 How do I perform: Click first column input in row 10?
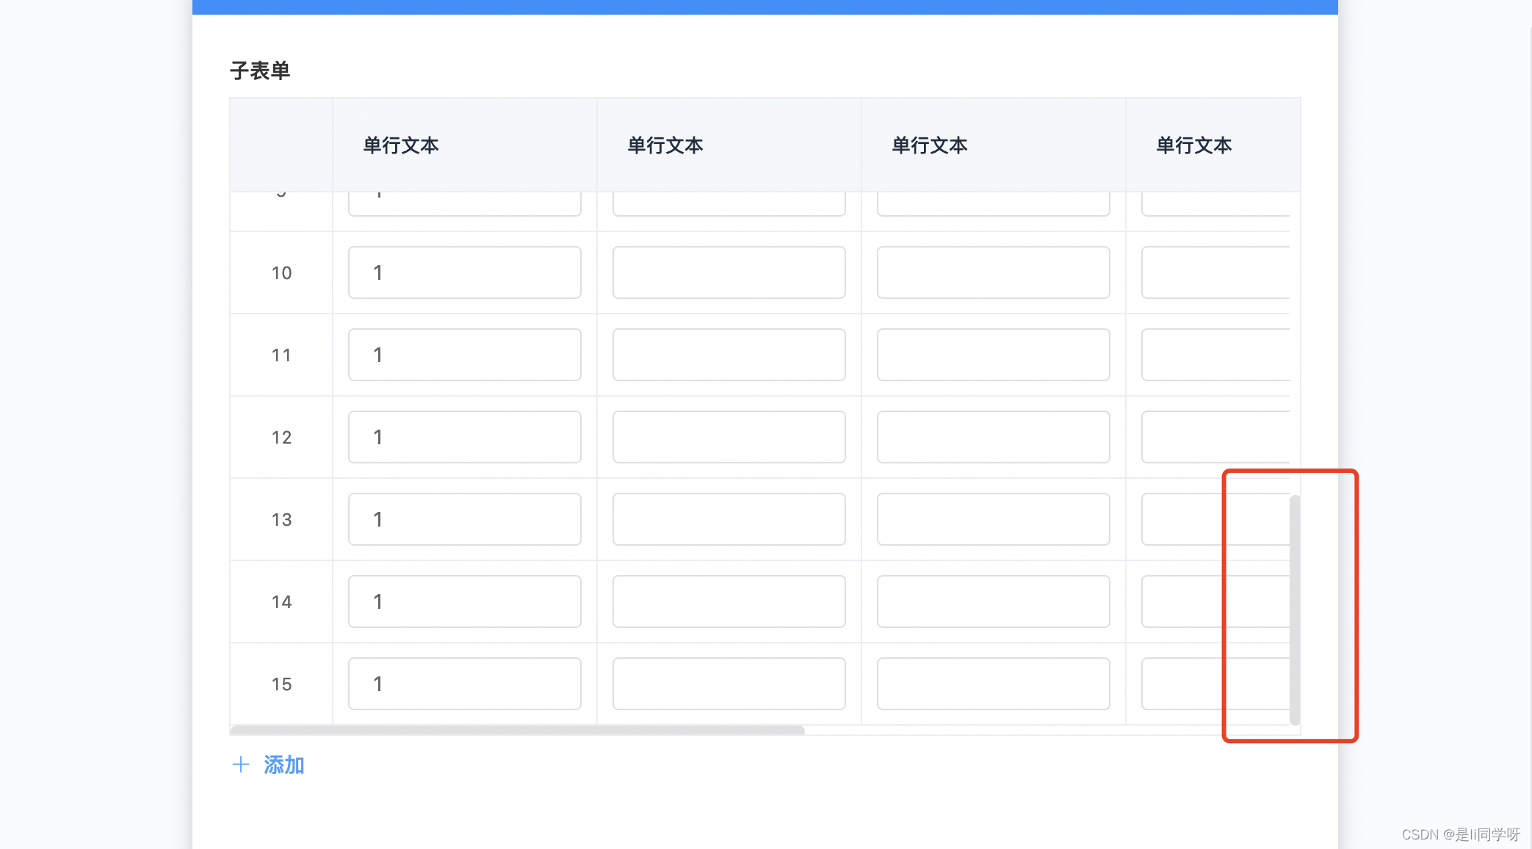click(x=464, y=272)
